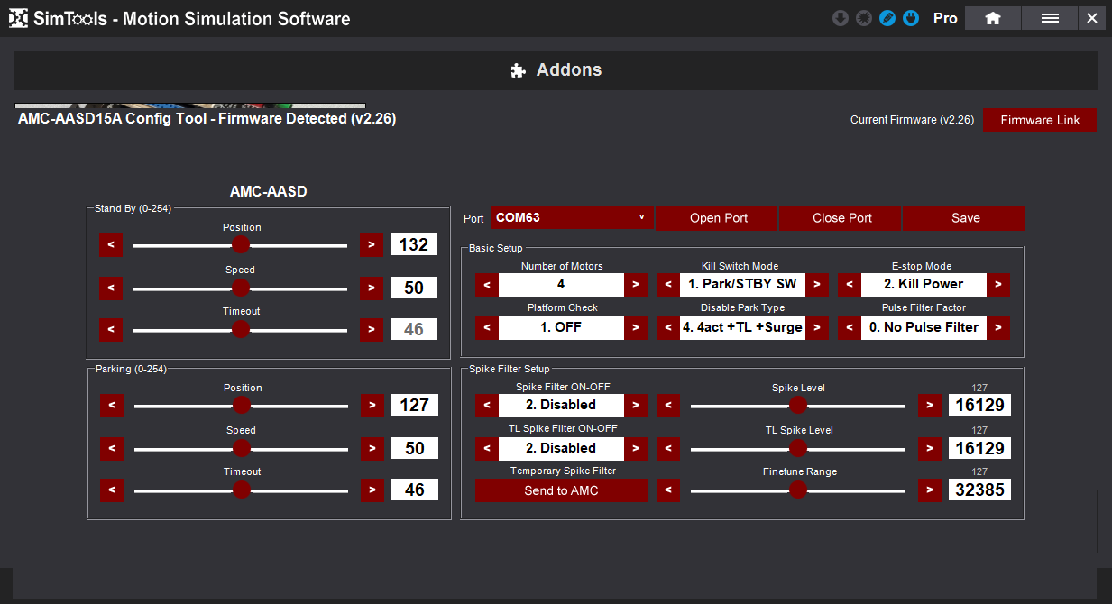Image resolution: width=1112 pixels, height=604 pixels.
Task: Select next Spike Filter ON-OFF option
Action: pos(636,406)
